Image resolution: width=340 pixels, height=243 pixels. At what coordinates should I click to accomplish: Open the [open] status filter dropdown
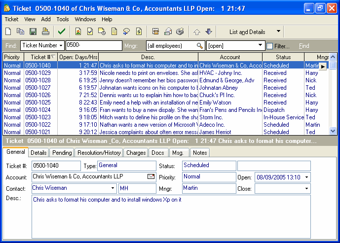point(261,46)
